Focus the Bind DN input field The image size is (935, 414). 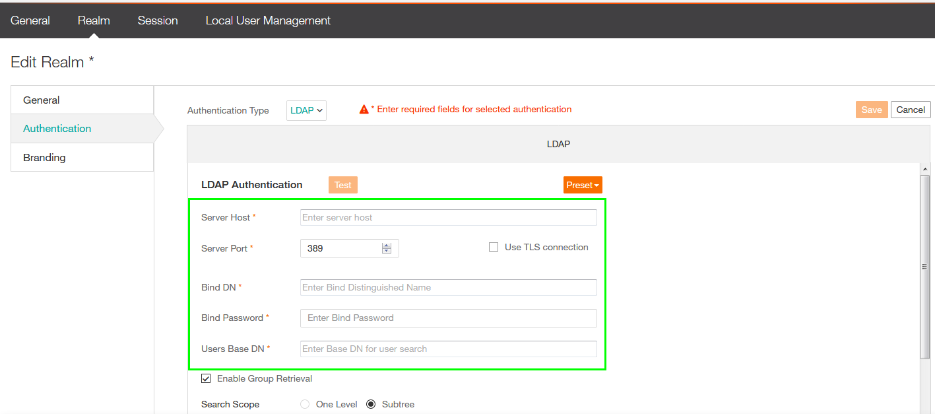click(449, 287)
